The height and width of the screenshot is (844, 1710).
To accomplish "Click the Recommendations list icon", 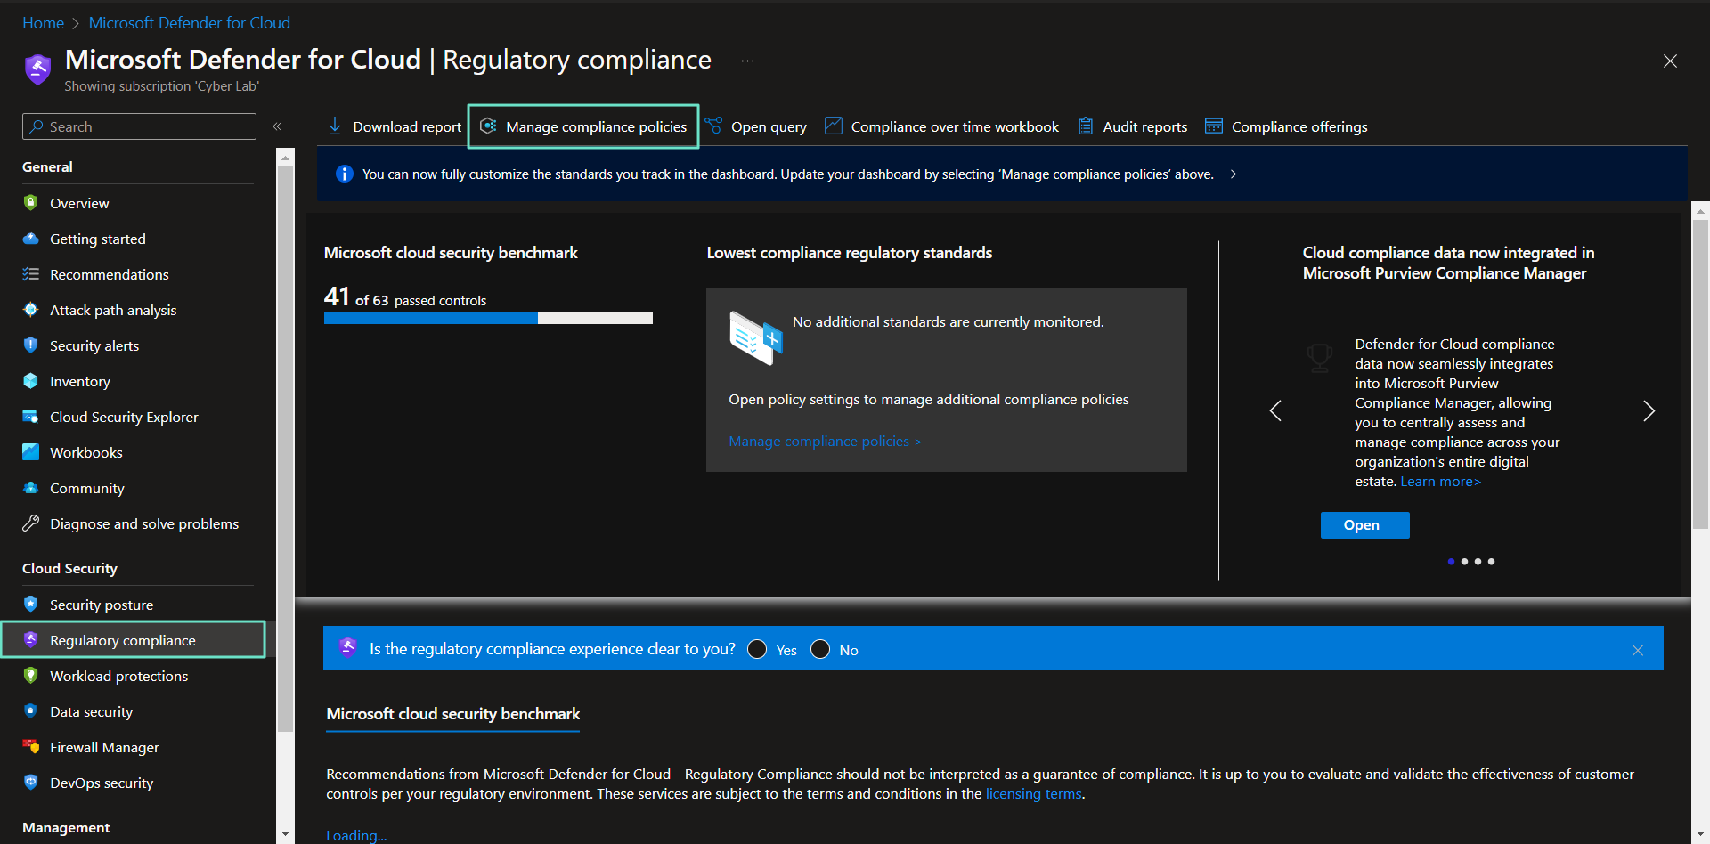I will [x=30, y=274].
